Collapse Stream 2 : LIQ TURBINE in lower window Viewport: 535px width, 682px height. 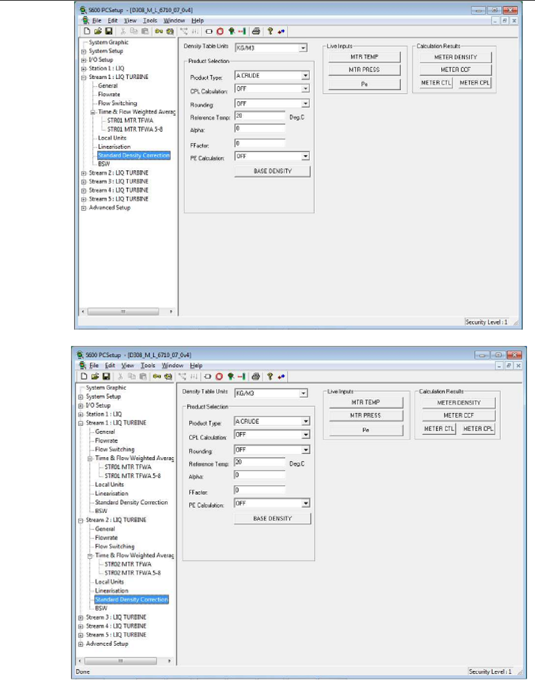coord(81,520)
